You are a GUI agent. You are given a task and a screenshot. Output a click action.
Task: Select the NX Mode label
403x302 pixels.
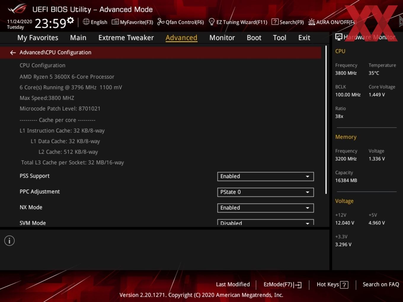[x=31, y=207]
